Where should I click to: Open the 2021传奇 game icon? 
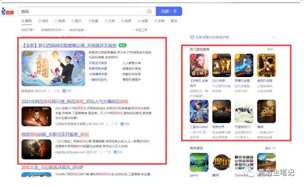(x=221, y=65)
